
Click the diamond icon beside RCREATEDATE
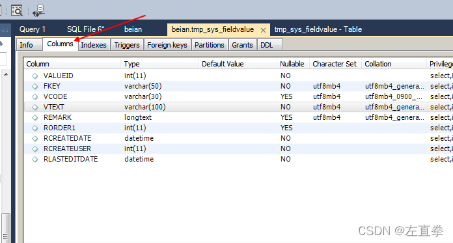35,138
